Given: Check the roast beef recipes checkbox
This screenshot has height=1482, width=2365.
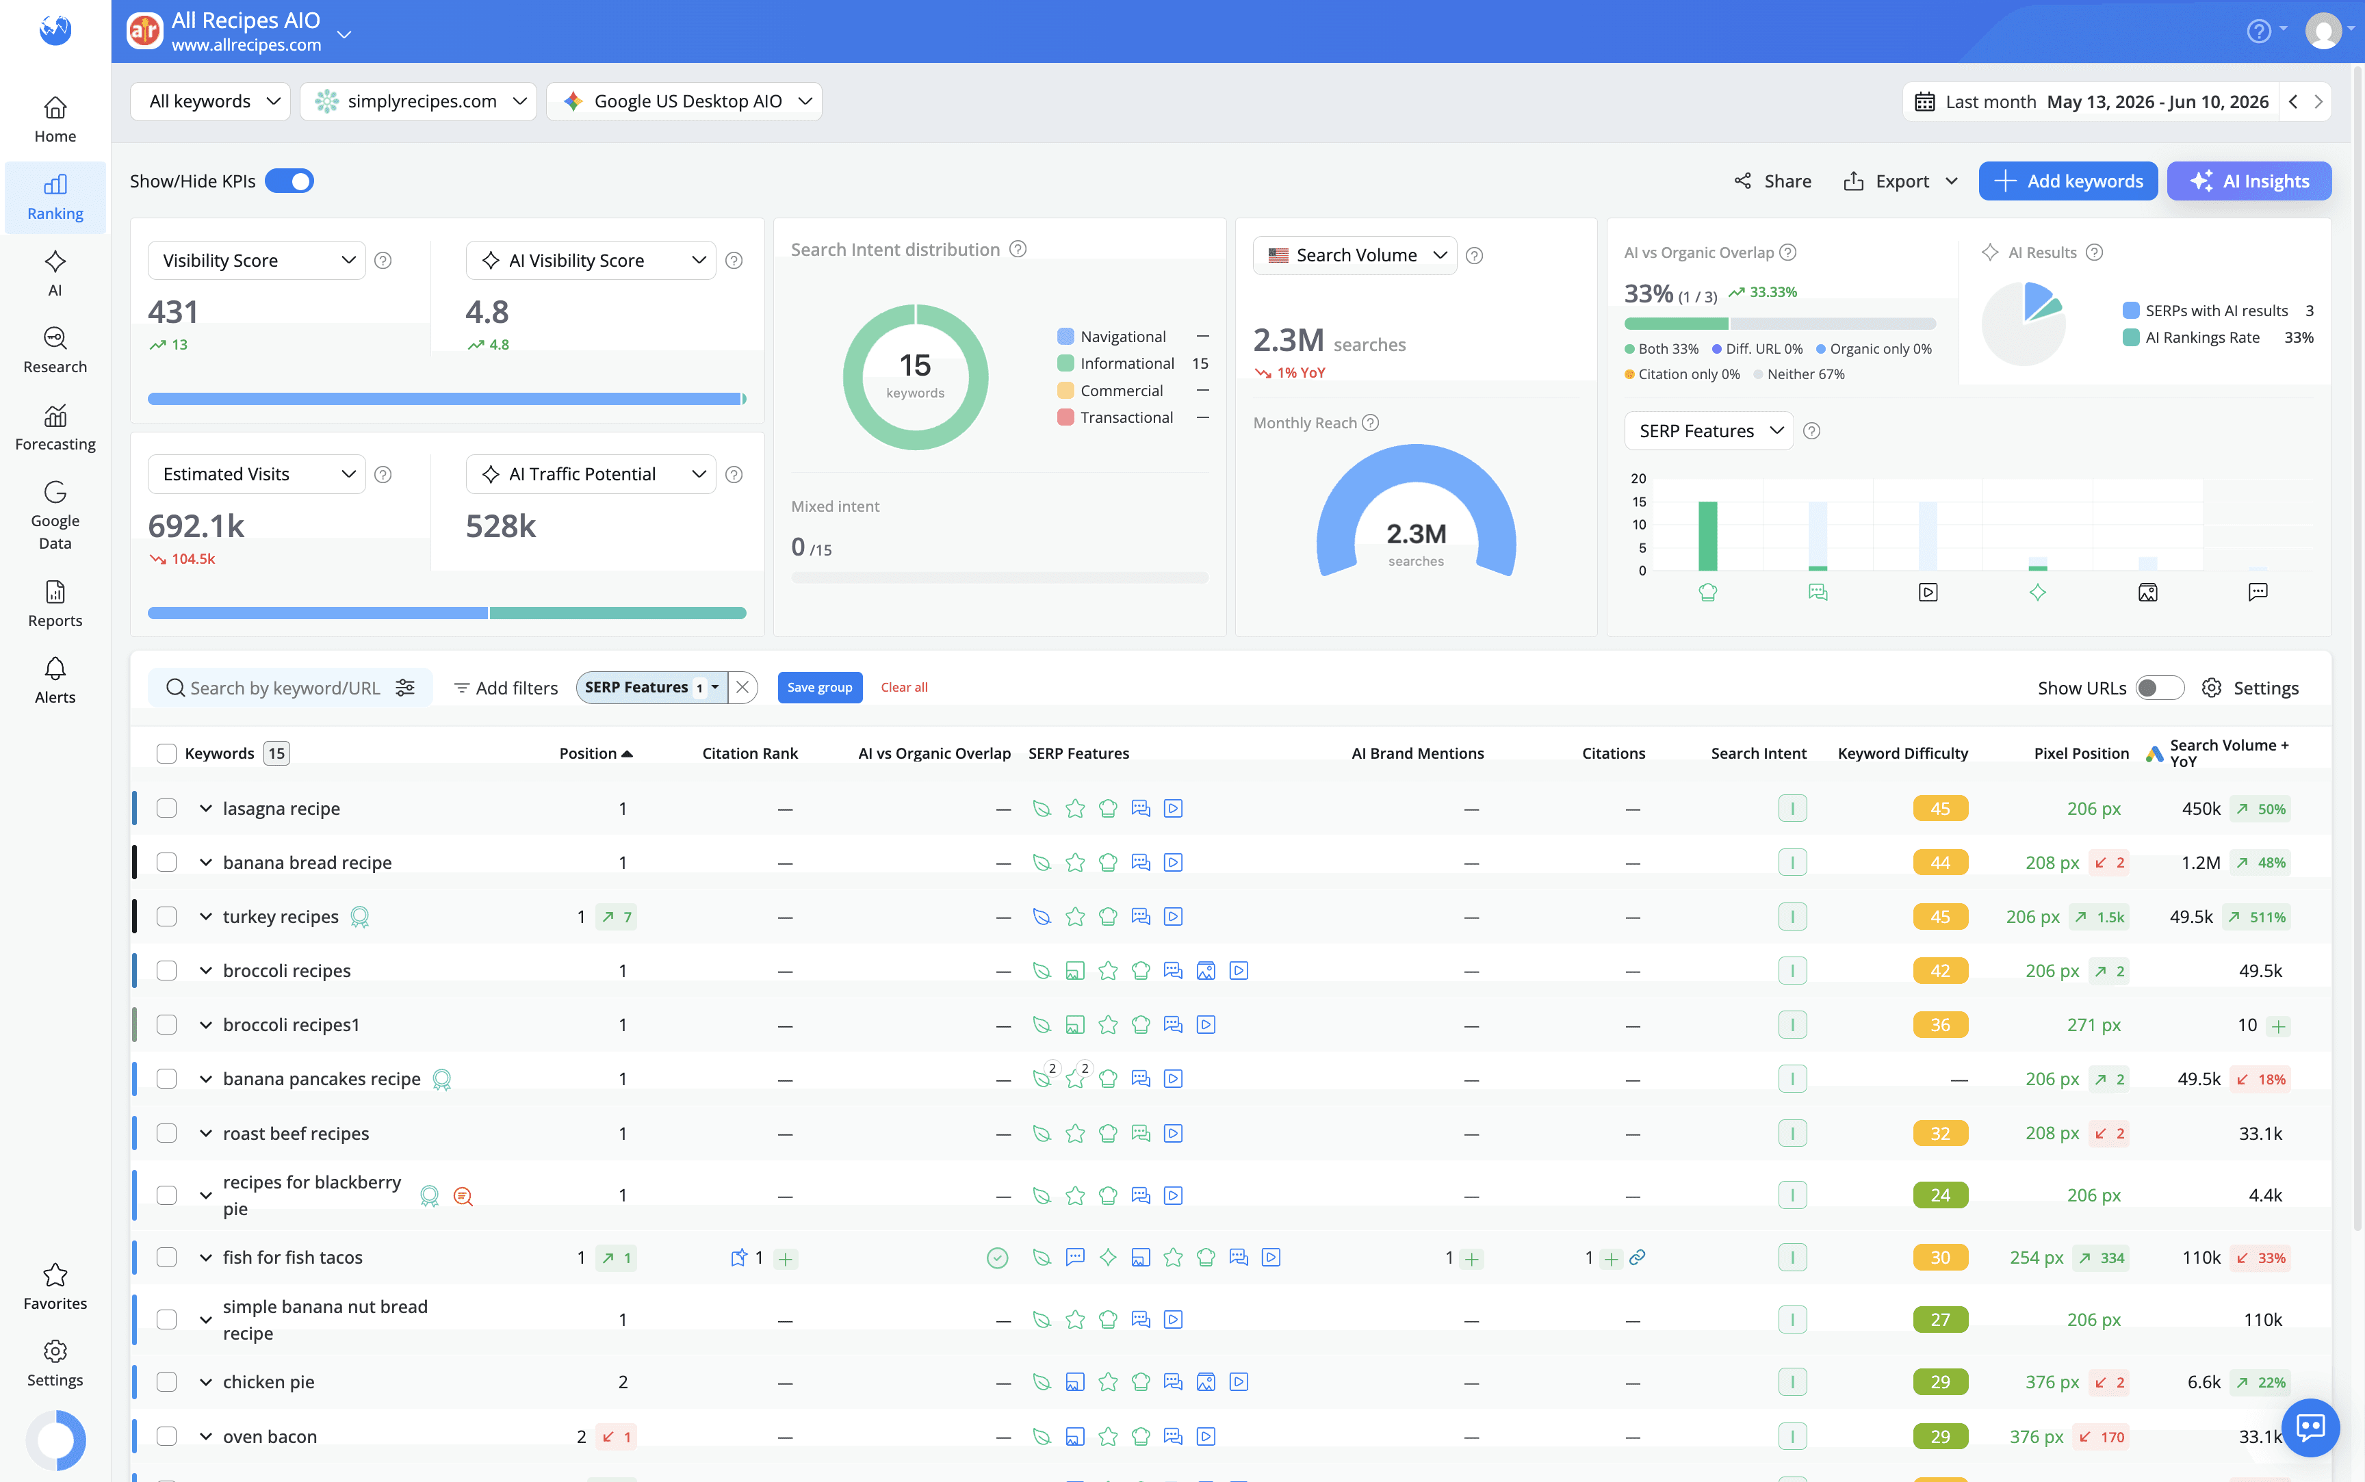Looking at the screenshot, I should (166, 1133).
